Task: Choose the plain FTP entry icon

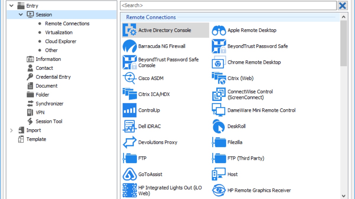Action: pos(130,158)
